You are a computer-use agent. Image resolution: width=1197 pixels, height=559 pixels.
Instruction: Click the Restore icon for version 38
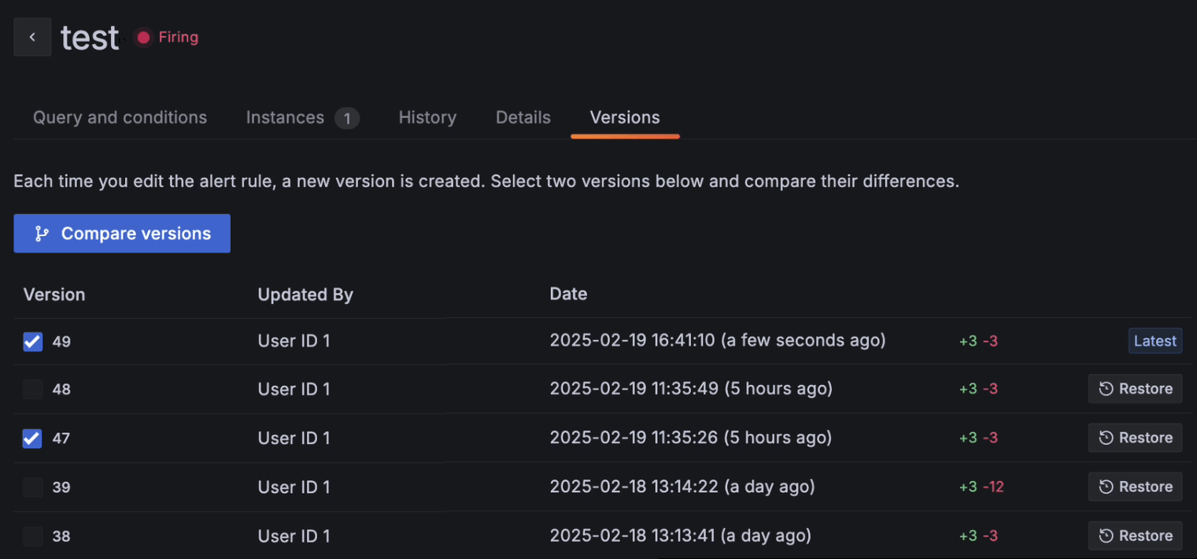click(1108, 535)
